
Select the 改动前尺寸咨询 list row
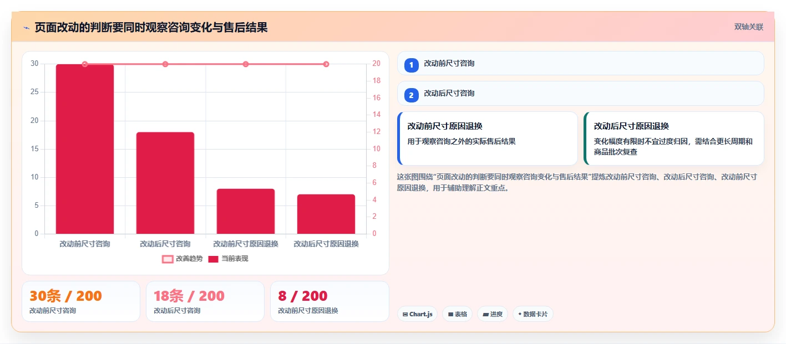[x=581, y=63]
